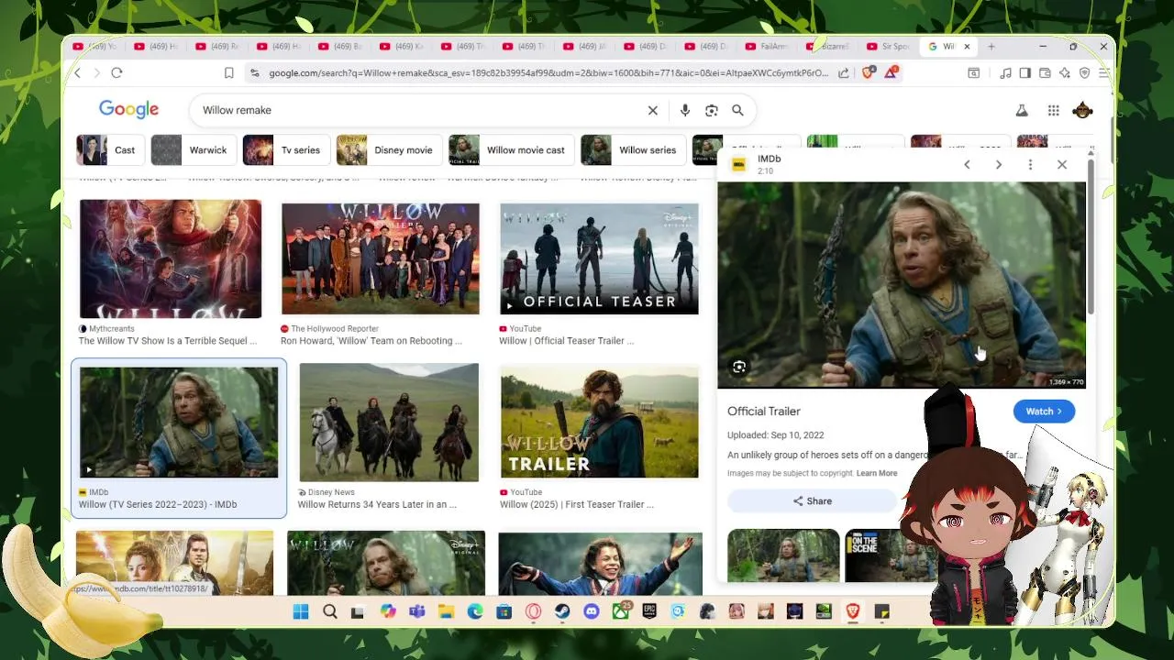This screenshot has width=1174, height=660.
Task: Toggle the browser sidebar panel
Action: 1024,73
